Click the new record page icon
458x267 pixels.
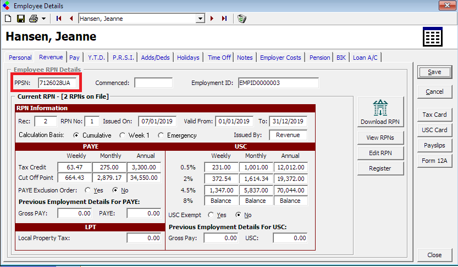(8, 19)
